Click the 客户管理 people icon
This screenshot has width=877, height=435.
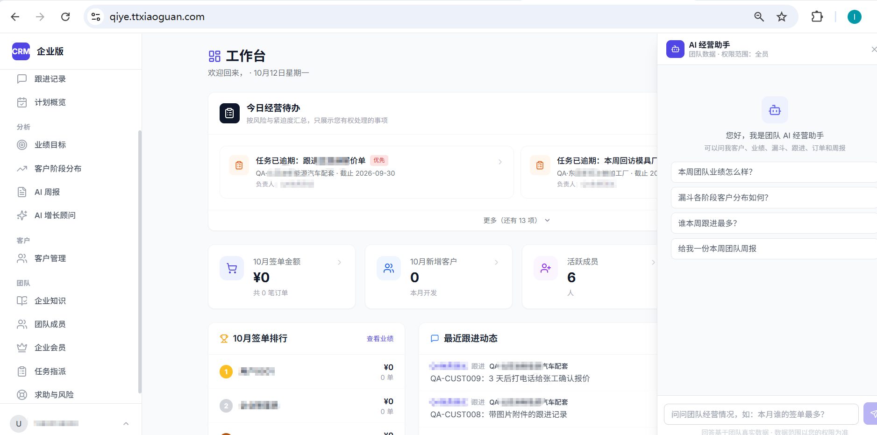tap(22, 258)
